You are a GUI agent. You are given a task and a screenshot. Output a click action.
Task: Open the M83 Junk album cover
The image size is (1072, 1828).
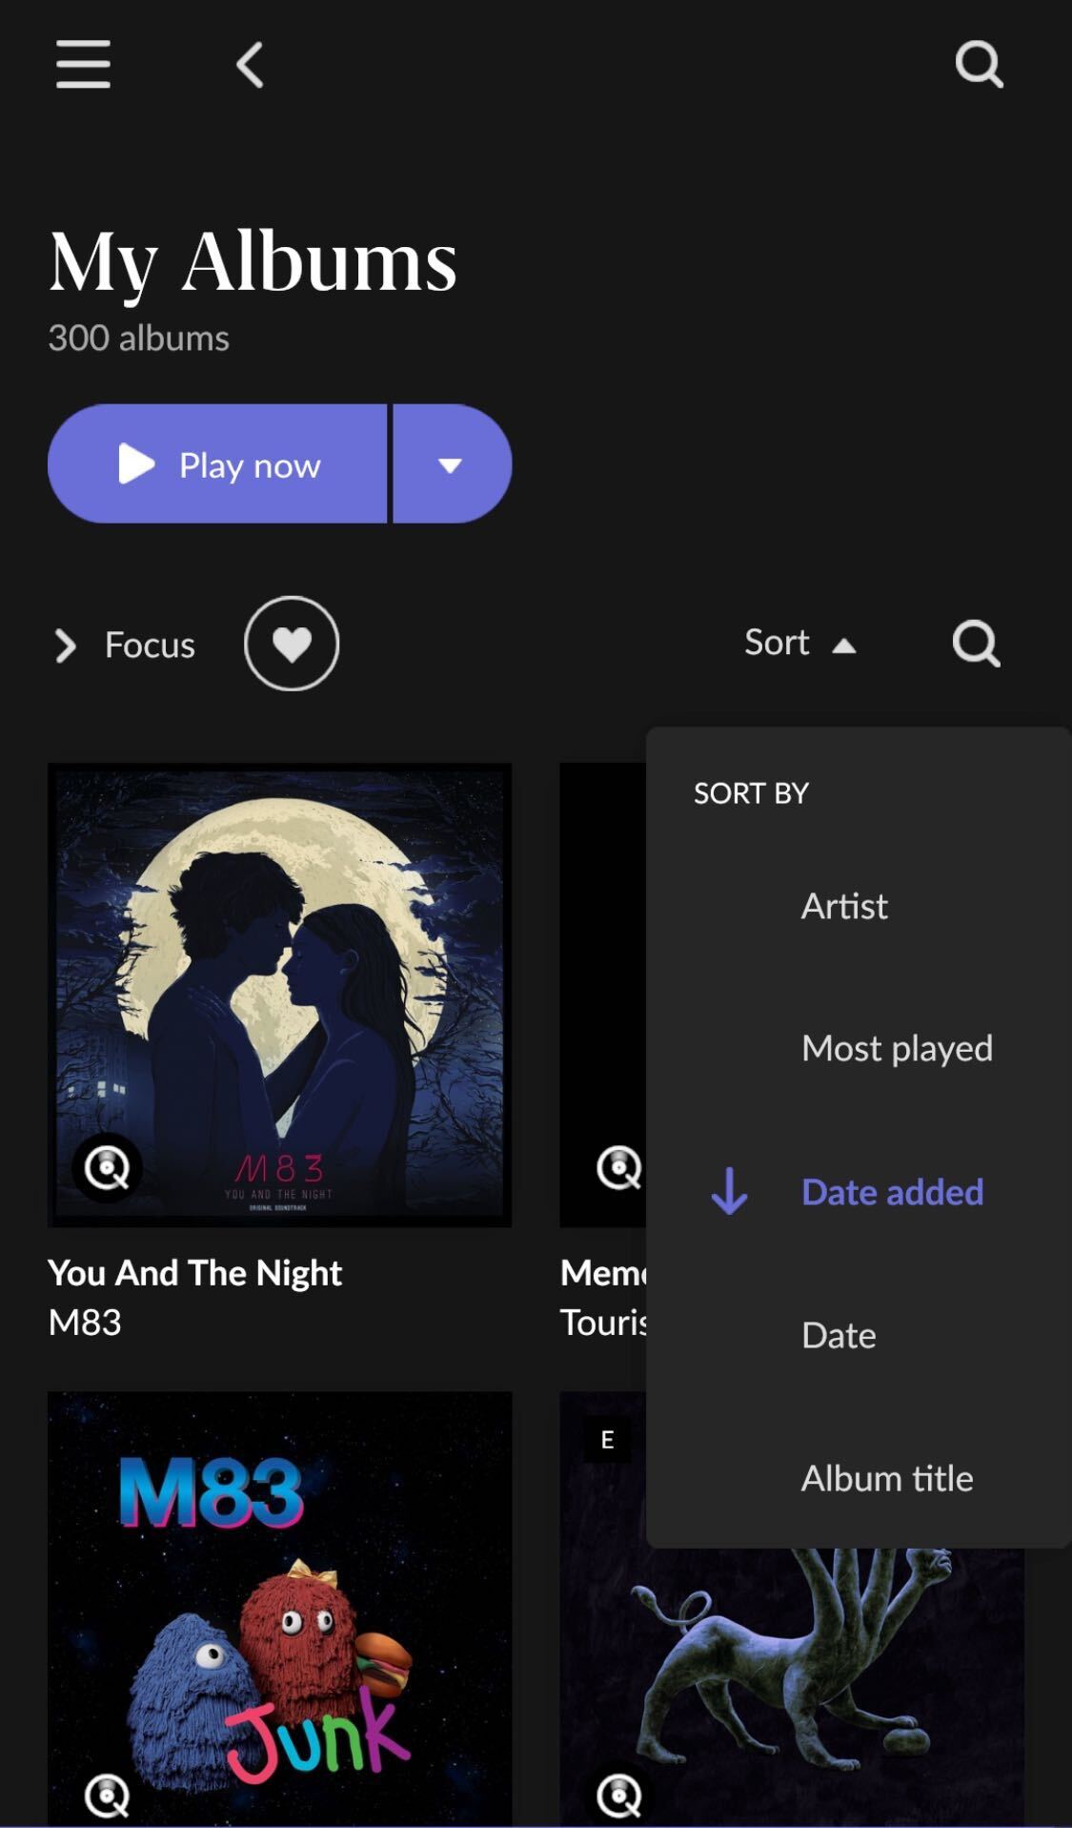[280, 1610]
